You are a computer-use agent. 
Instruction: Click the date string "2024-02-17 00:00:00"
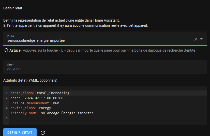point(44,98)
